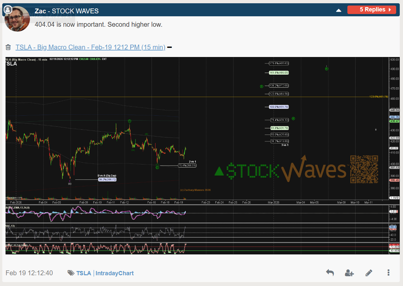Viewport: 403px width, 286px height.
Task: Collapse the chart using the minus toggle
Action: coord(169,48)
